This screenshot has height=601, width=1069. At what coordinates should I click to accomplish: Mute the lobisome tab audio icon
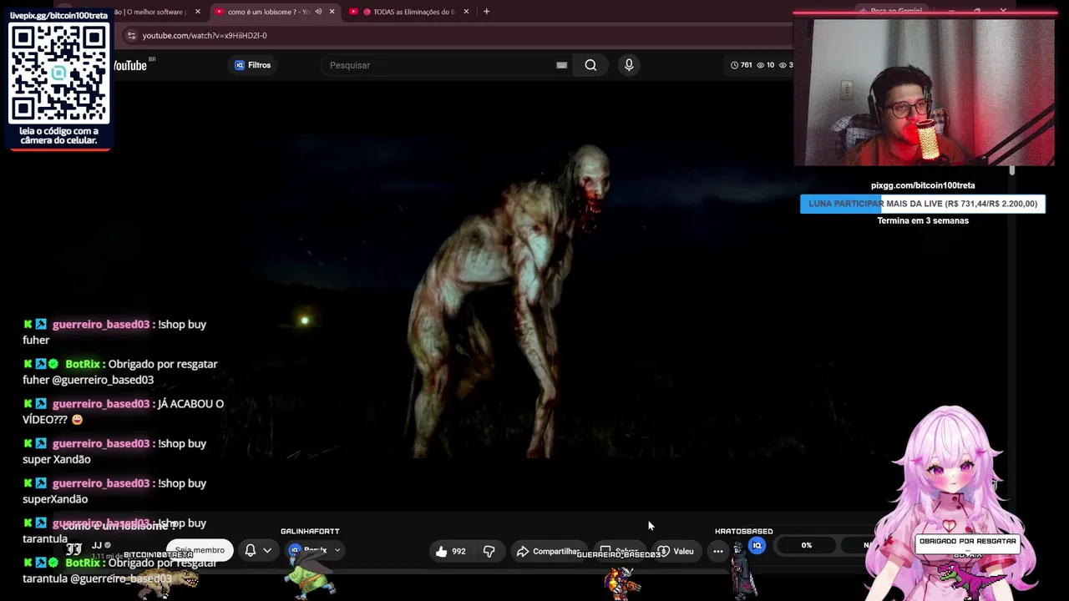tap(318, 12)
